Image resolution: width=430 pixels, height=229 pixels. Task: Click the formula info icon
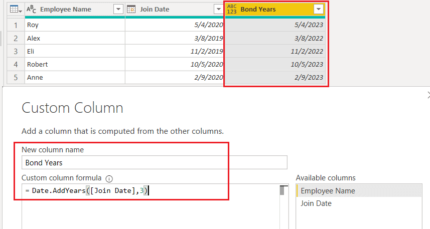109,179
